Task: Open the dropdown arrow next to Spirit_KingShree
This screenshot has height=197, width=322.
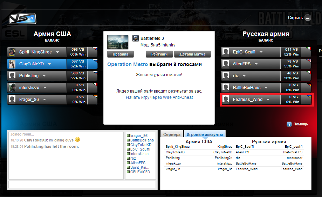Action: 57,52
